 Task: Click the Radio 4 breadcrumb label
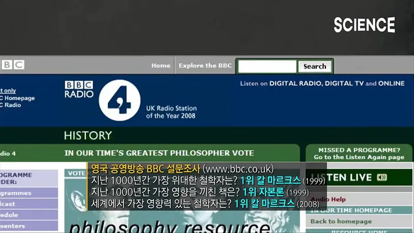8,153
